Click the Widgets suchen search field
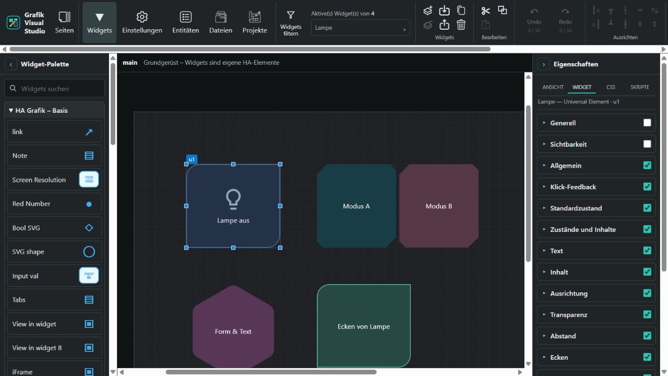The width and height of the screenshot is (668, 376). pos(54,89)
